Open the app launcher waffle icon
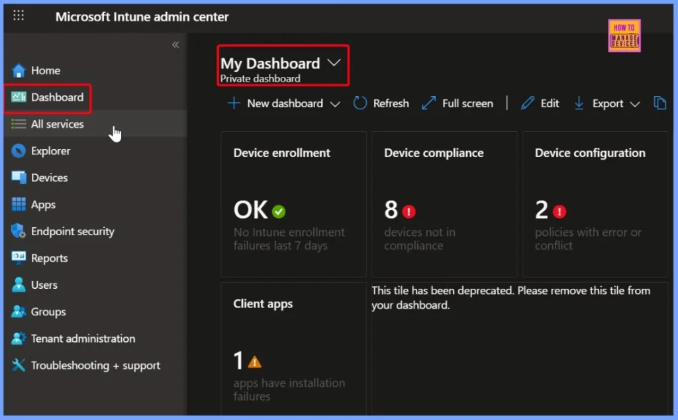This screenshot has width=678, height=420. (x=18, y=16)
